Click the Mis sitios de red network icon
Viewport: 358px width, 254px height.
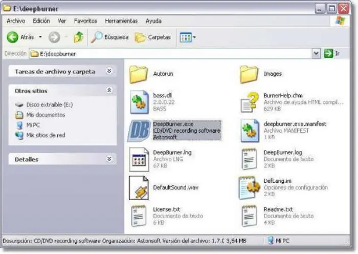(19, 135)
